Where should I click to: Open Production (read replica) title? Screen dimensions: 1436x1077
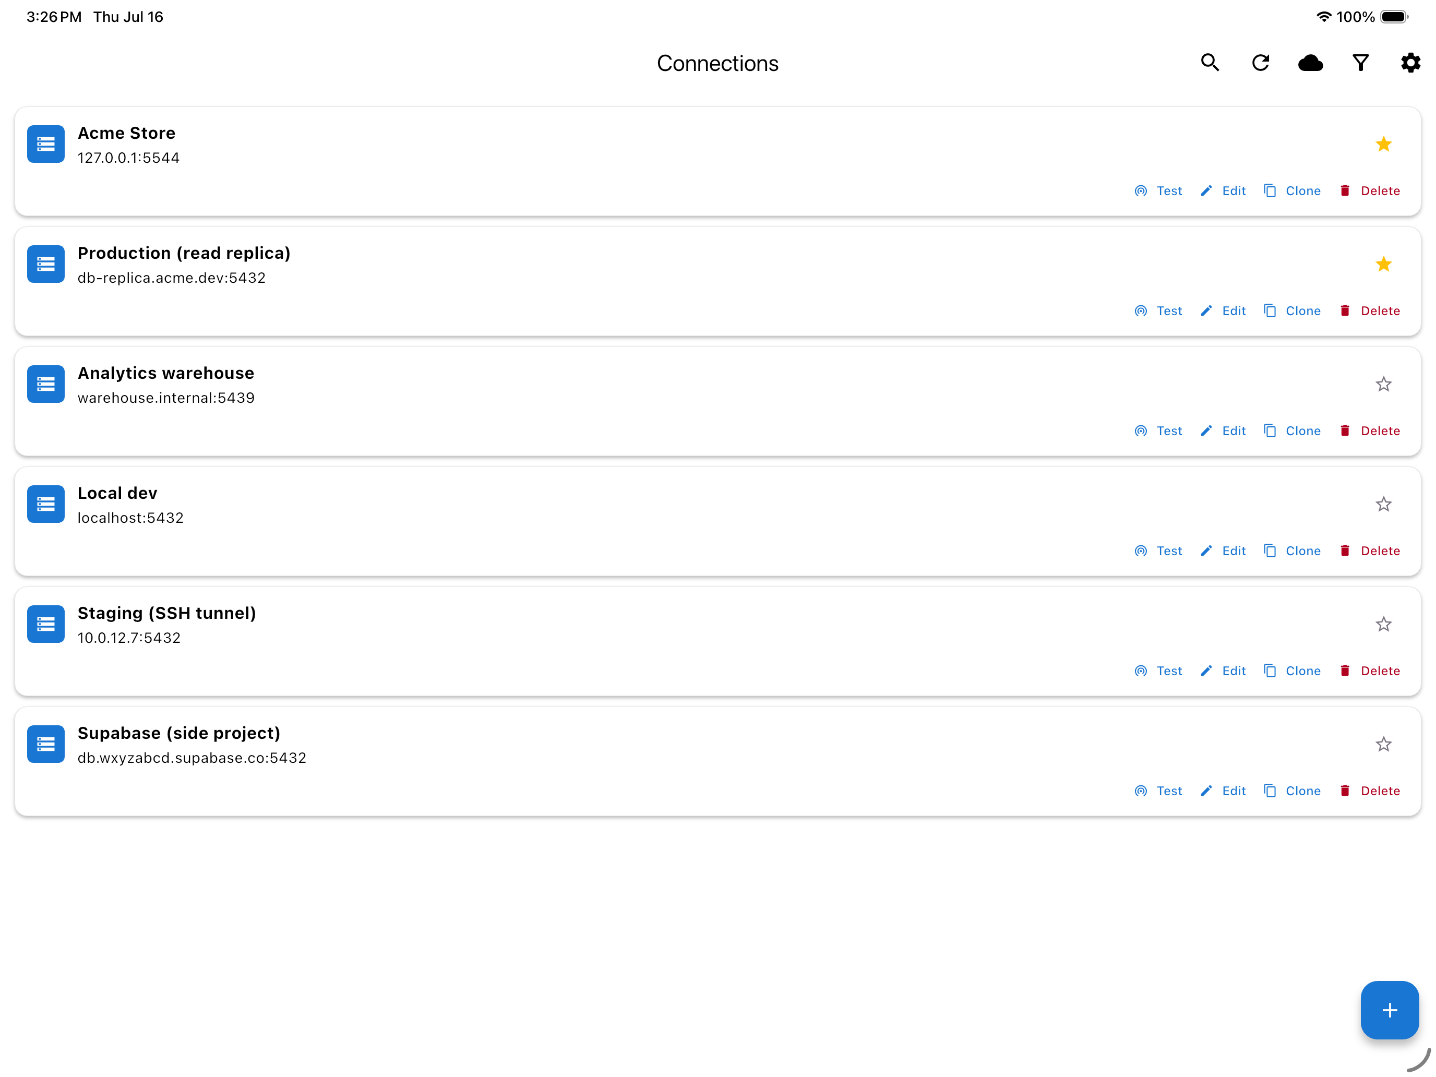(x=184, y=253)
